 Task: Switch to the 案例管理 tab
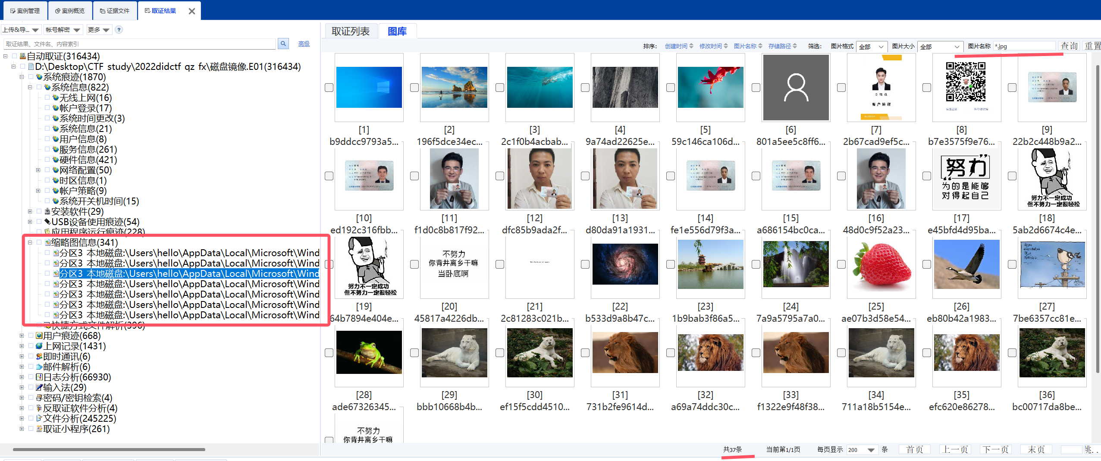(25, 11)
